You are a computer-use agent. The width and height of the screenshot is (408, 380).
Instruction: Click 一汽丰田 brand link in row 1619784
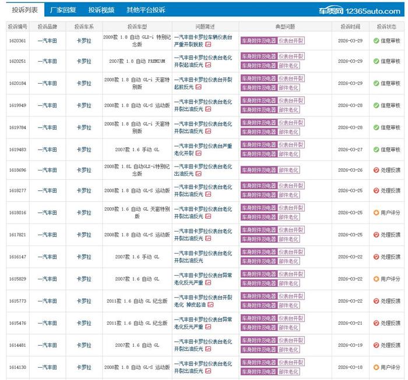[x=47, y=127]
